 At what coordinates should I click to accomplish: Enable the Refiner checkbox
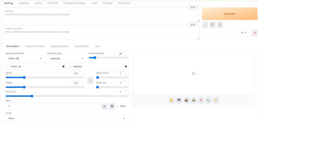[x=71, y=67]
